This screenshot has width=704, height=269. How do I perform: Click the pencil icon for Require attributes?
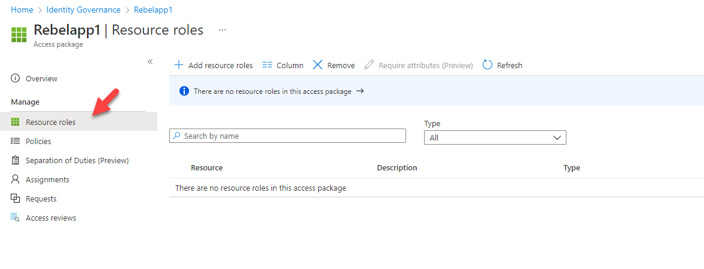click(x=369, y=65)
